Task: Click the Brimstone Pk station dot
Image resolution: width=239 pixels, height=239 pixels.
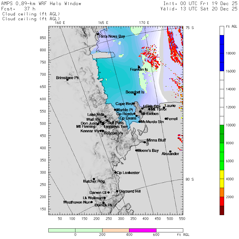Action: tap(67, 80)
